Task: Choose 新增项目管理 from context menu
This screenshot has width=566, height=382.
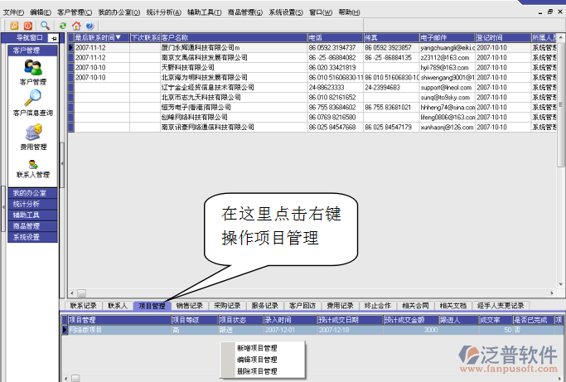Action: [257, 349]
